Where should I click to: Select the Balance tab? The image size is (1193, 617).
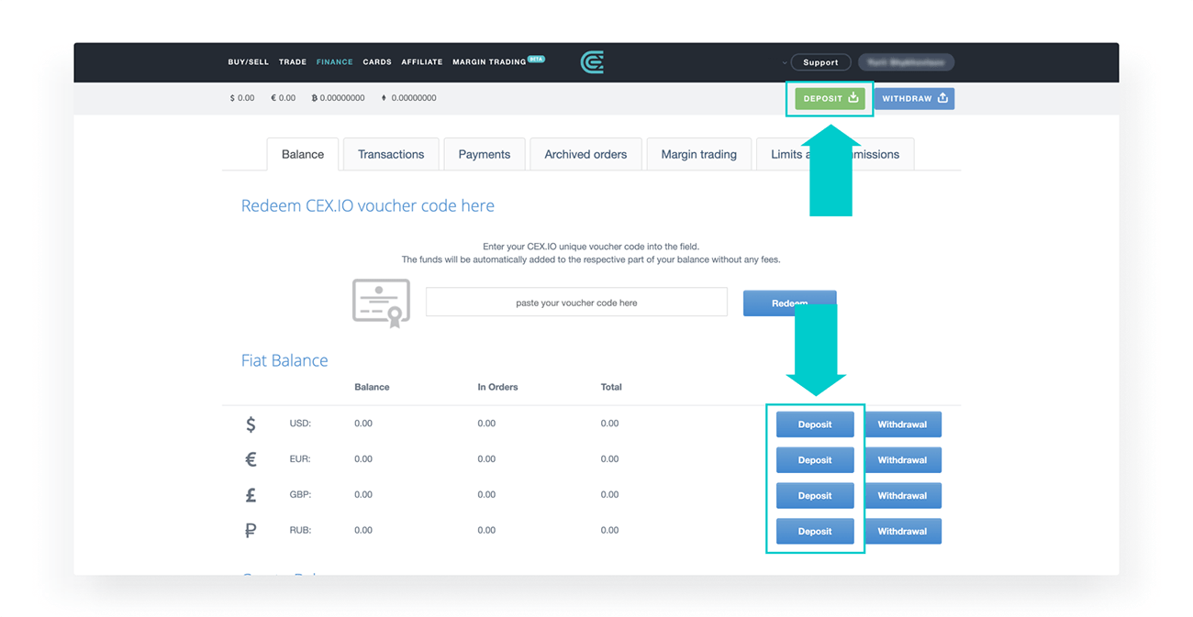303,154
